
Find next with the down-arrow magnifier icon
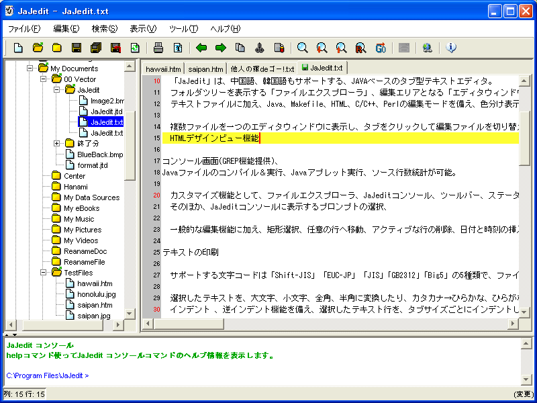(322, 48)
